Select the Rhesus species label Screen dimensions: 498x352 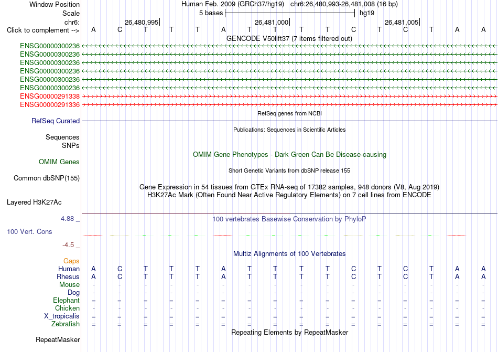click(68, 276)
